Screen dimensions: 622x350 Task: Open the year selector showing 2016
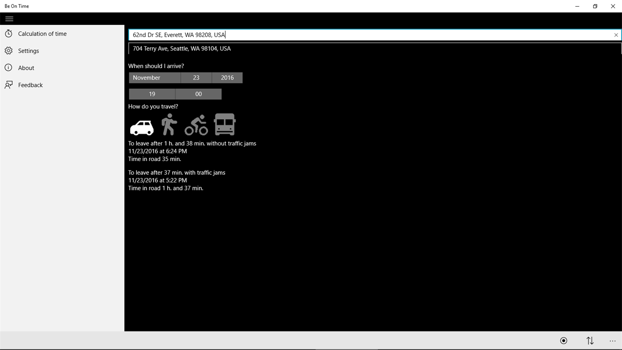pyautogui.click(x=227, y=77)
